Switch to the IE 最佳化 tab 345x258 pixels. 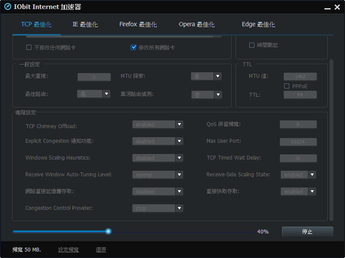pyautogui.click(x=85, y=25)
